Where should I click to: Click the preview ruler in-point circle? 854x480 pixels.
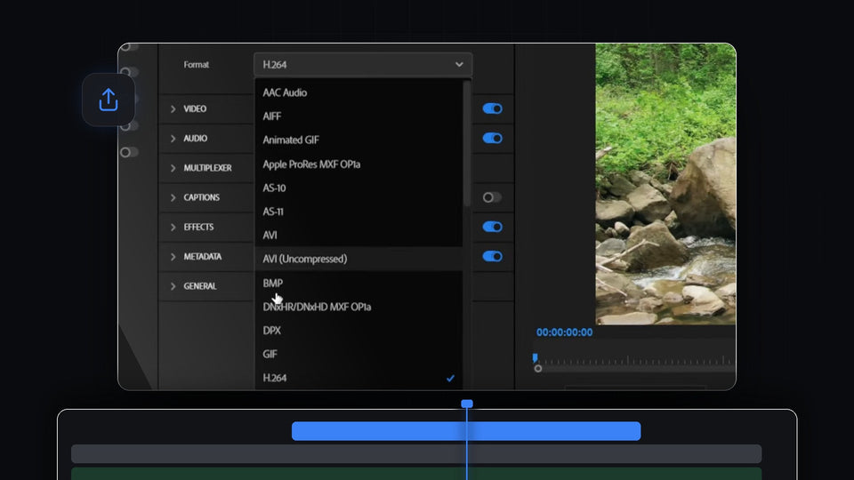tap(538, 368)
